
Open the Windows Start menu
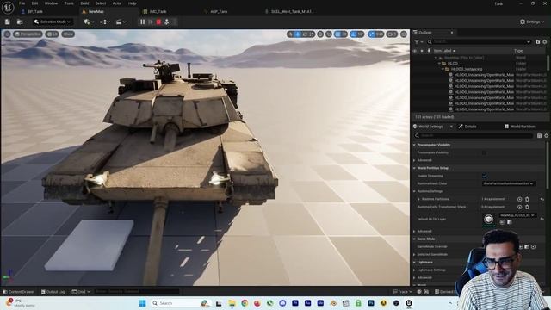pyautogui.click(x=142, y=303)
